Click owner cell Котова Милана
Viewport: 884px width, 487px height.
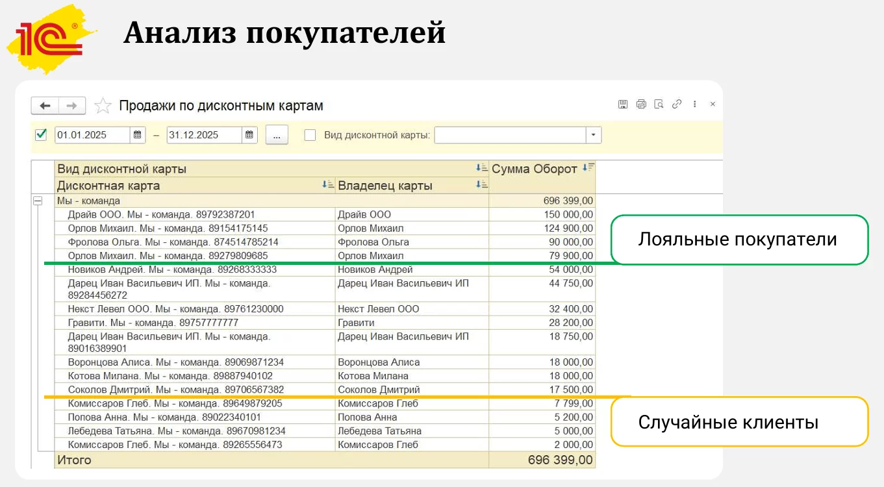coord(412,376)
